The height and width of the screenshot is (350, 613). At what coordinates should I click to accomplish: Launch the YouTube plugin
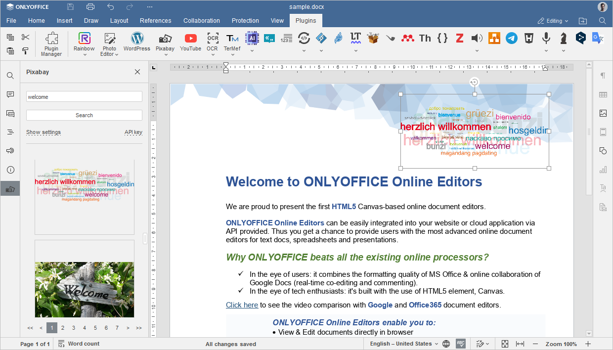click(190, 42)
